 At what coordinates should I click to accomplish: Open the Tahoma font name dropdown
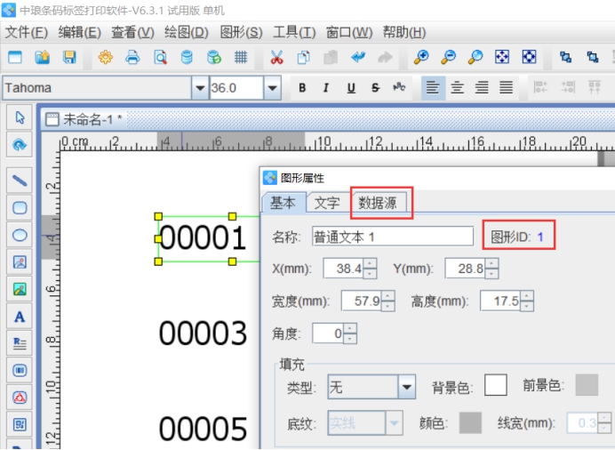199,88
